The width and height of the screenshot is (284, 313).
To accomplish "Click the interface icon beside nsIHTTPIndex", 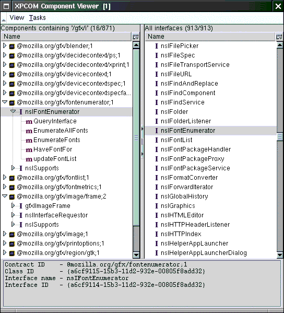I will tap(157, 234).
